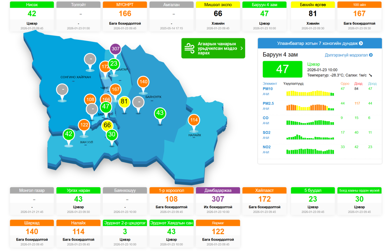Click the orange 122 map pin
This screenshot has width=390, height=252.
pyautogui.click(x=84, y=125)
